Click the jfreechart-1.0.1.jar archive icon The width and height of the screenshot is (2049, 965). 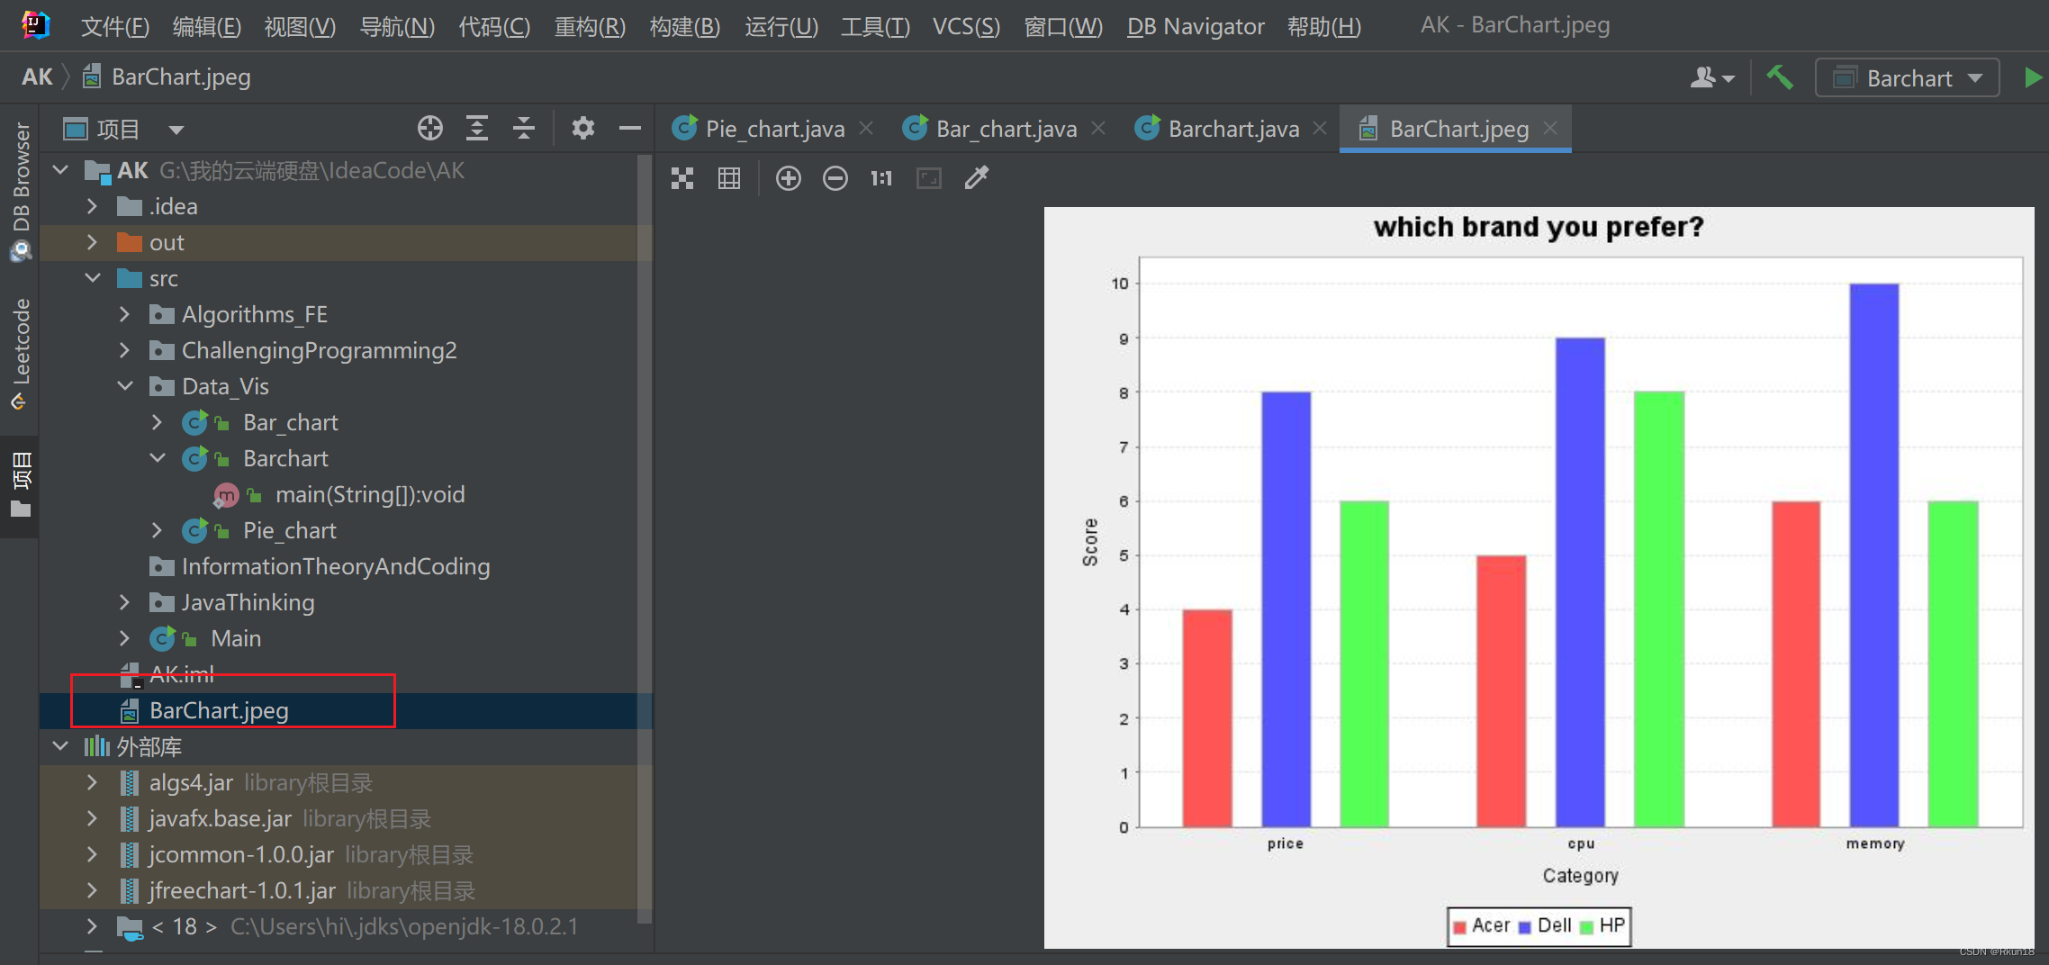(x=130, y=890)
